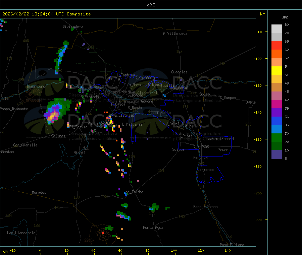The image size is (302, 255).
Task: Select the 'Guadales' location label
Action: (x=179, y=72)
